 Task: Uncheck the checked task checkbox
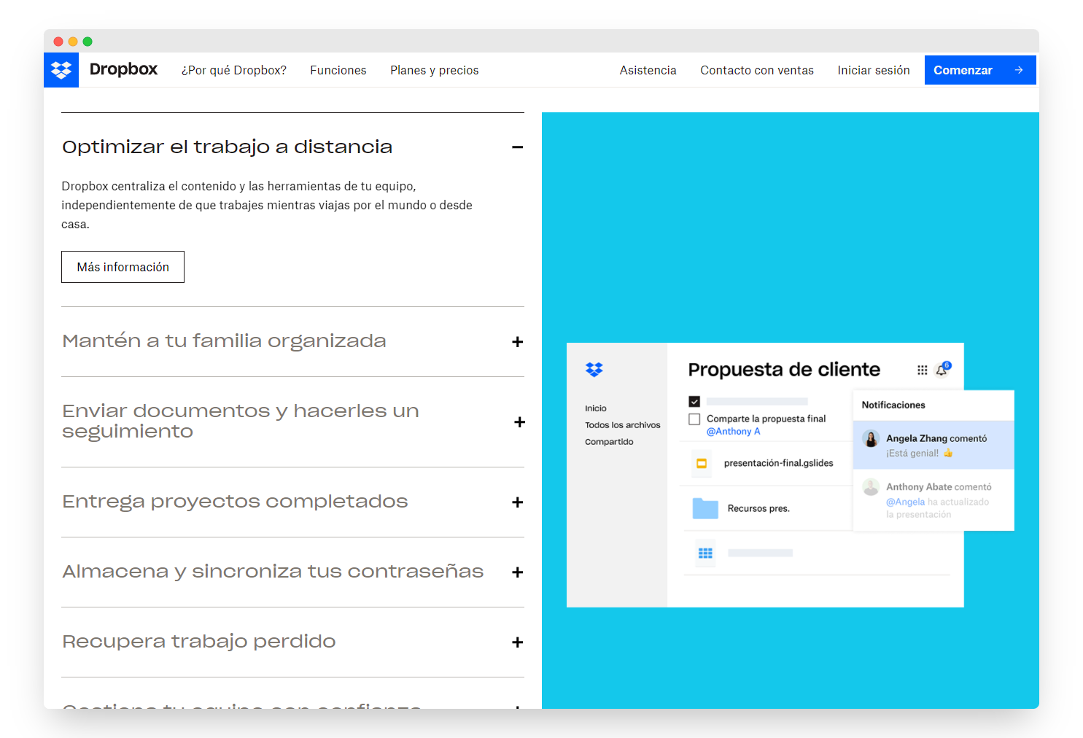point(694,401)
